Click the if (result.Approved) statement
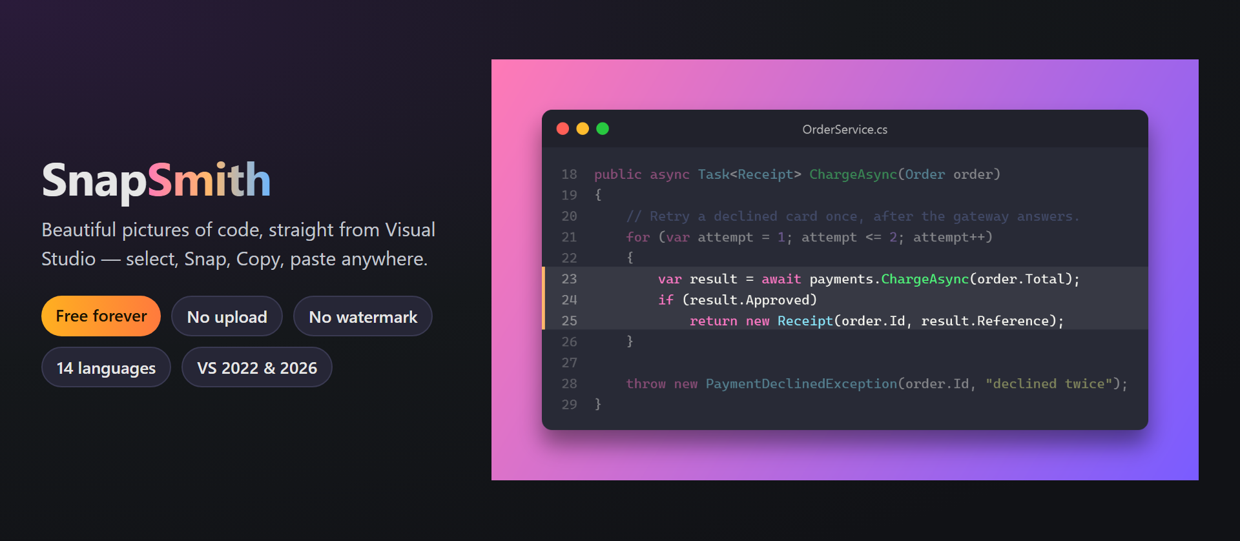 click(x=738, y=300)
